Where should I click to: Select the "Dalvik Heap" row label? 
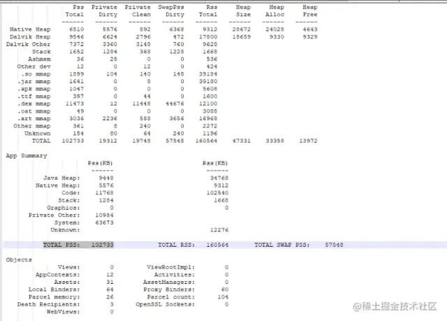tap(30, 37)
